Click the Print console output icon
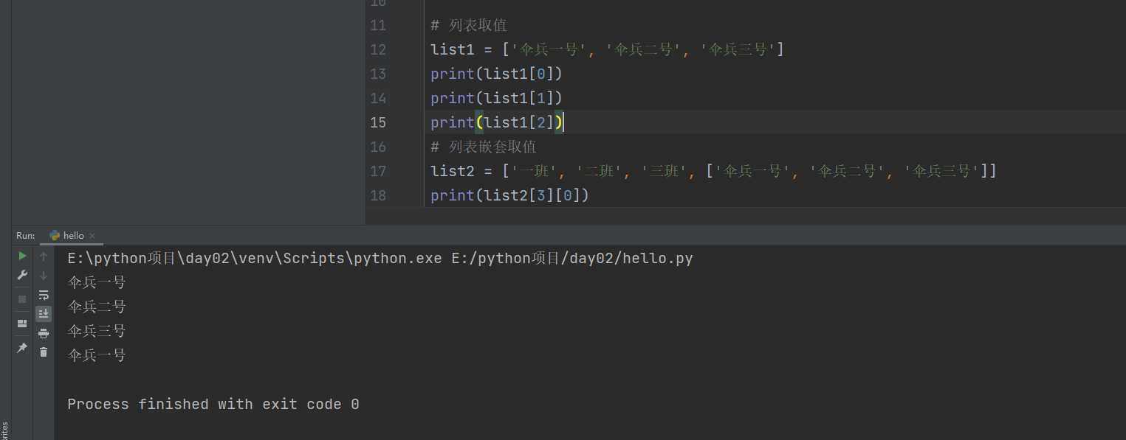 (44, 333)
